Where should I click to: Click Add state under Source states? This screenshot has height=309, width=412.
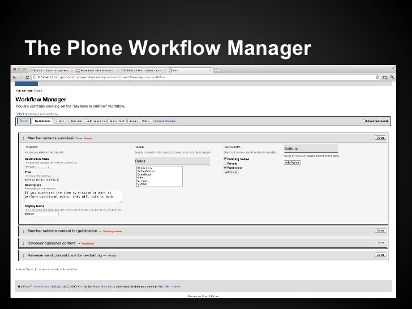231,172
